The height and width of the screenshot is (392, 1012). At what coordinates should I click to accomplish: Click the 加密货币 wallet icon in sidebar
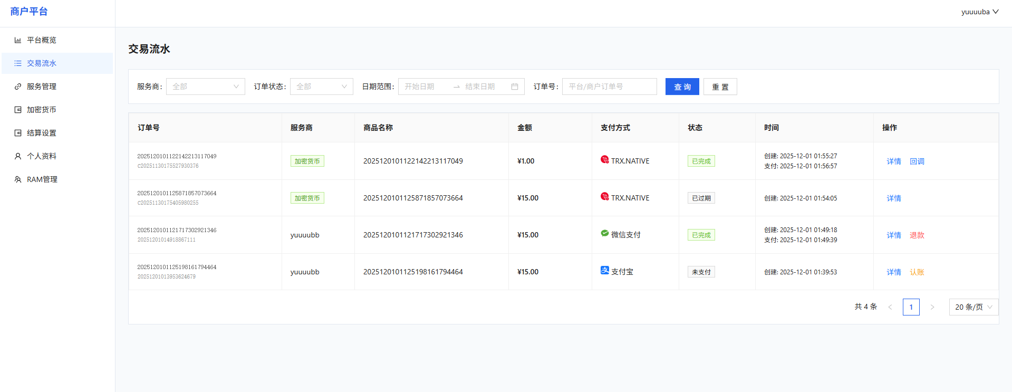click(x=18, y=110)
